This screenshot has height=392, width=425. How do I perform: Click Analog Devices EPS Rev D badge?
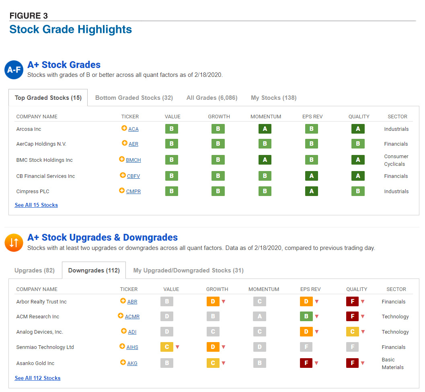[306, 332]
